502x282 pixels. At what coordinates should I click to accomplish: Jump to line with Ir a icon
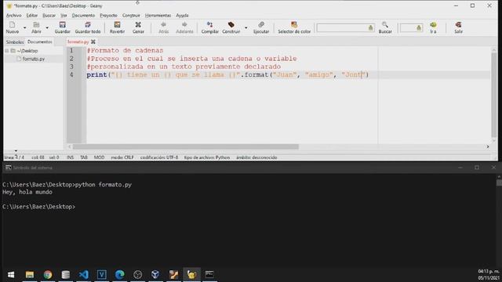point(433,25)
